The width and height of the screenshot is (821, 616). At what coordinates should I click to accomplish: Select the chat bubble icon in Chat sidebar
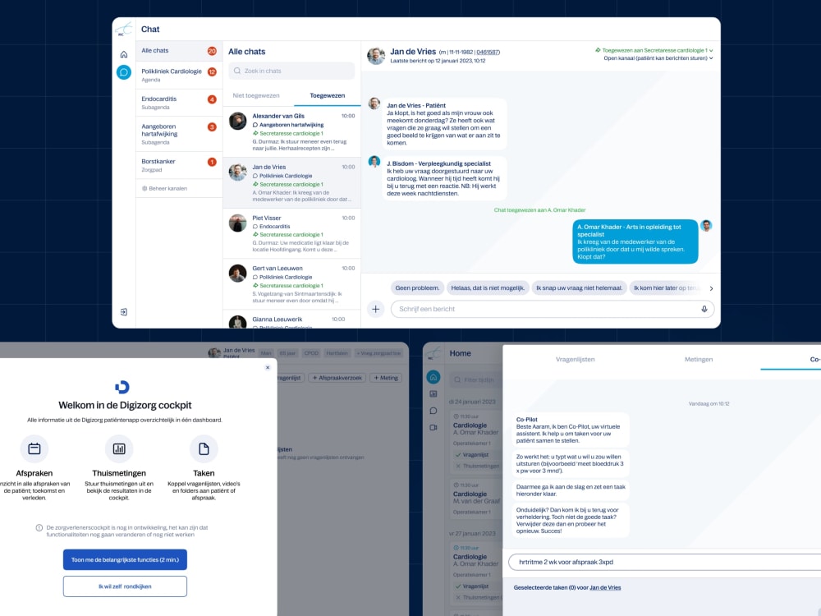(124, 72)
